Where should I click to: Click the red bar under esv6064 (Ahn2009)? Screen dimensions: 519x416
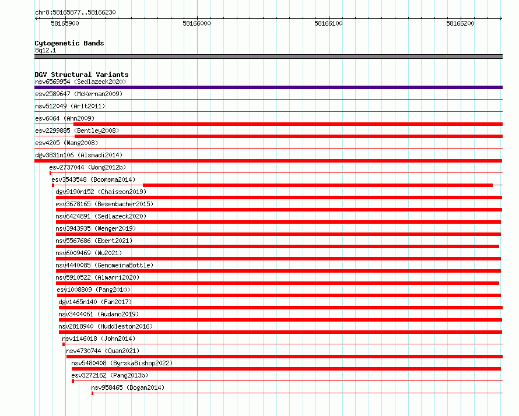pos(288,124)
